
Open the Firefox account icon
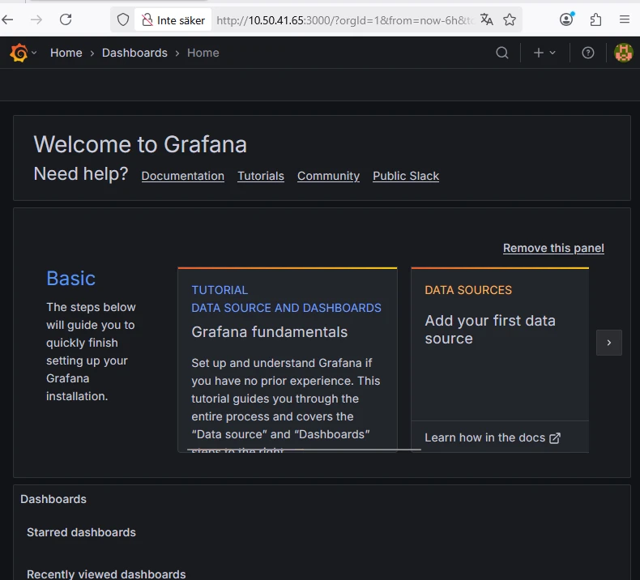(566, 19)
